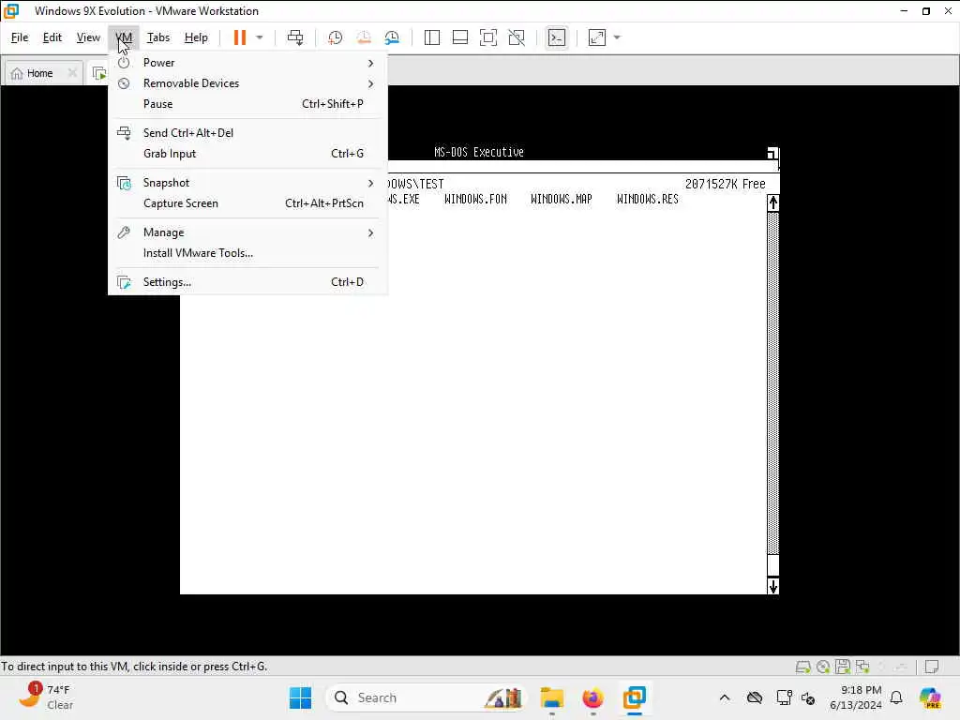Click the message log status bar icon
The height and width of the screenshot is (720, 960).
(x=932, y=667)
